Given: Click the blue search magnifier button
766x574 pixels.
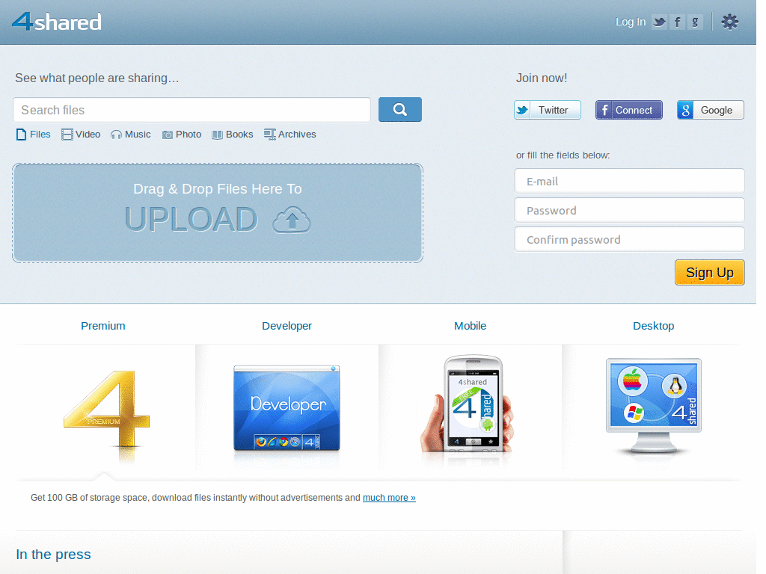Looking at the screenshot, I should 399,109.
